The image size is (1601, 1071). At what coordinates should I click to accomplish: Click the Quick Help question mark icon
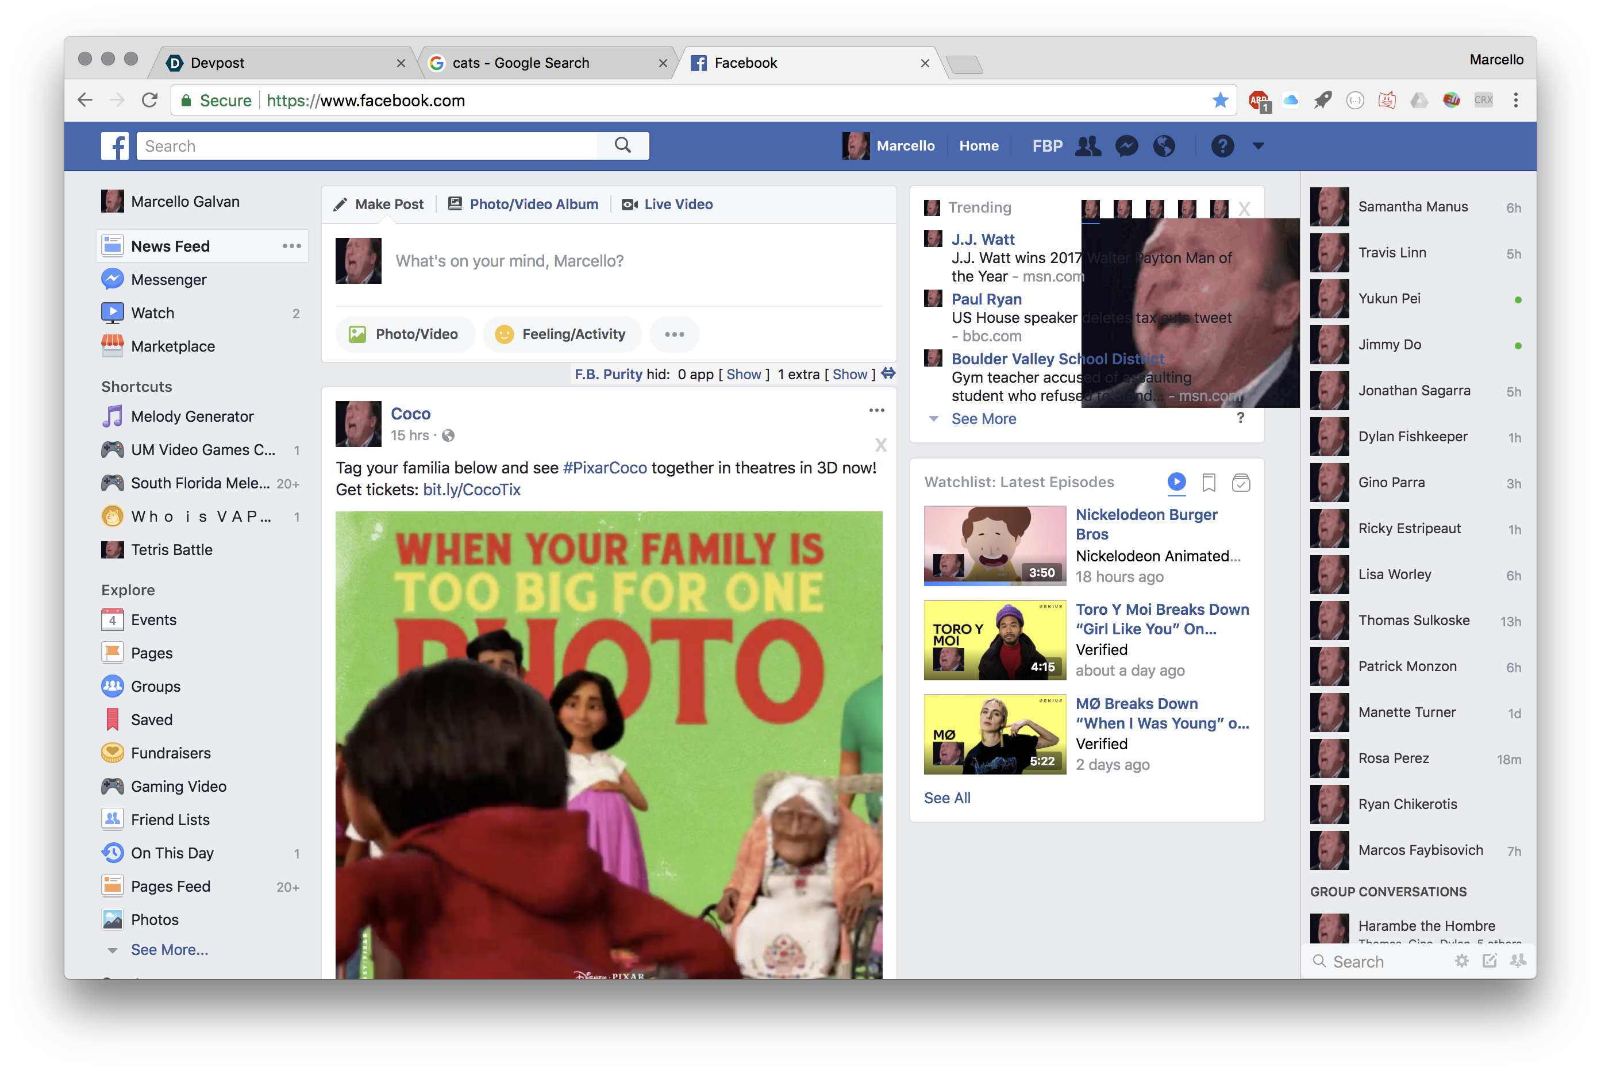[1222, 146]
